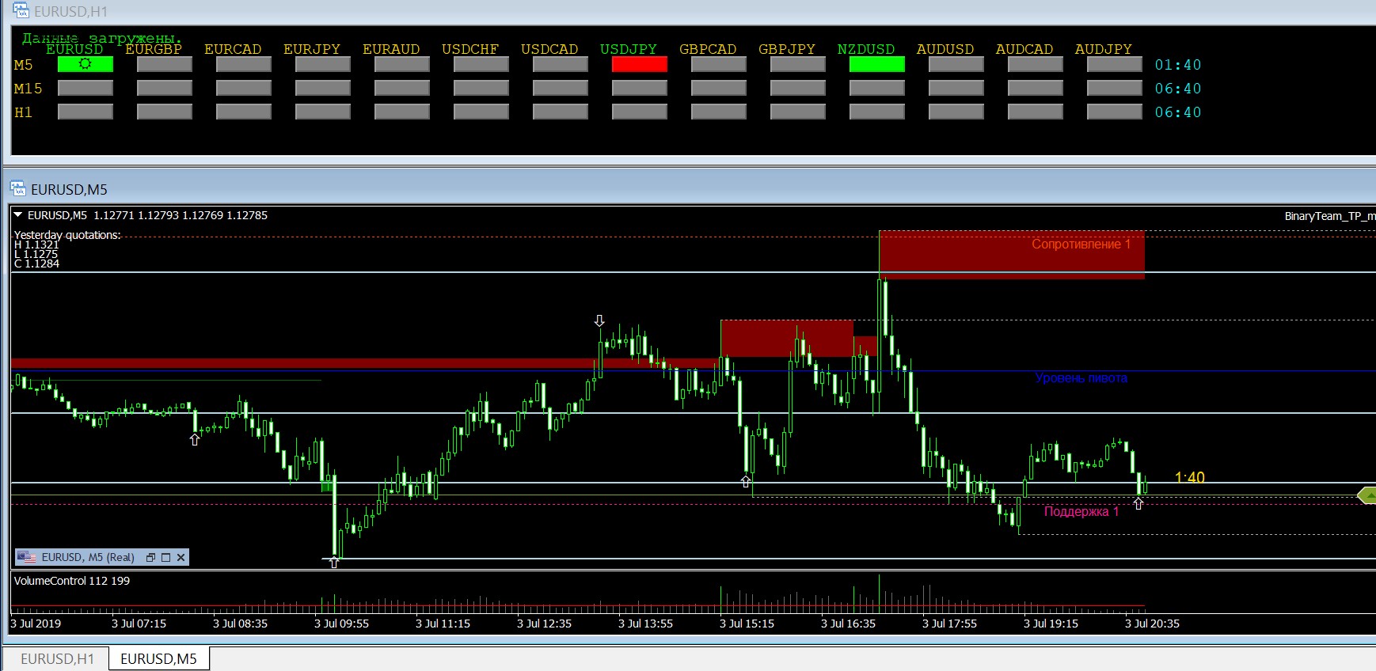Click the H1 AUDJPY signal cell
This screenshot has width=1376, height=671.
(1115, 112)
